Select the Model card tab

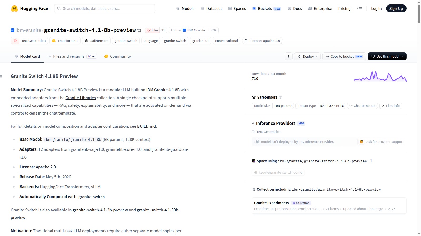pyautogui.click(x=27, y=56)
